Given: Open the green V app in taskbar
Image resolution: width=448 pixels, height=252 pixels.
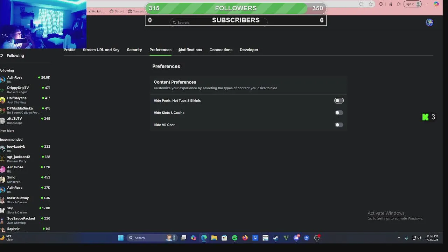Looking at the screenshot, I should pos(286,238).
